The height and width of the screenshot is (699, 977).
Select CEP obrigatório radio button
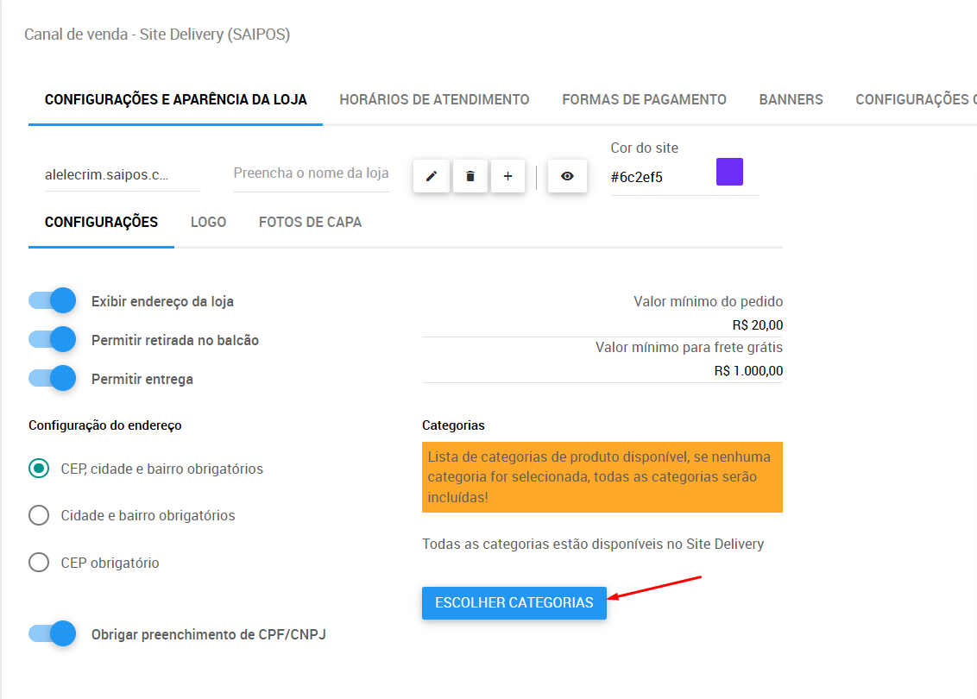pyautogui.click(x=39, y=563)
